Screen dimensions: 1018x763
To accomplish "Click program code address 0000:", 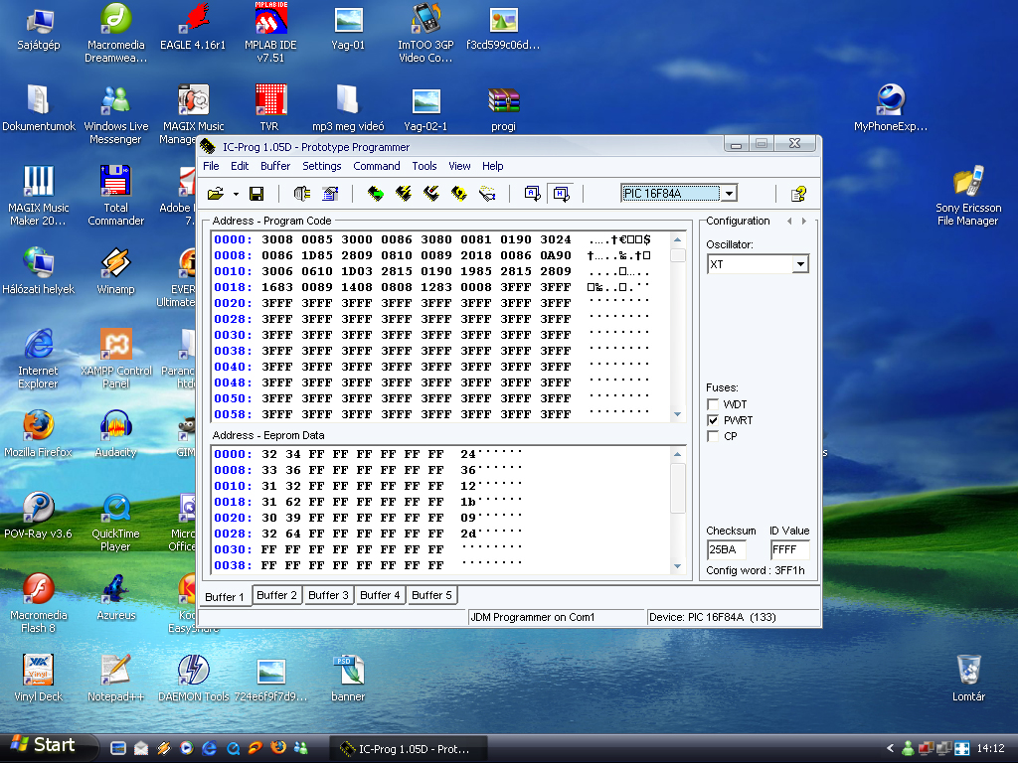I will pos(233,239).
